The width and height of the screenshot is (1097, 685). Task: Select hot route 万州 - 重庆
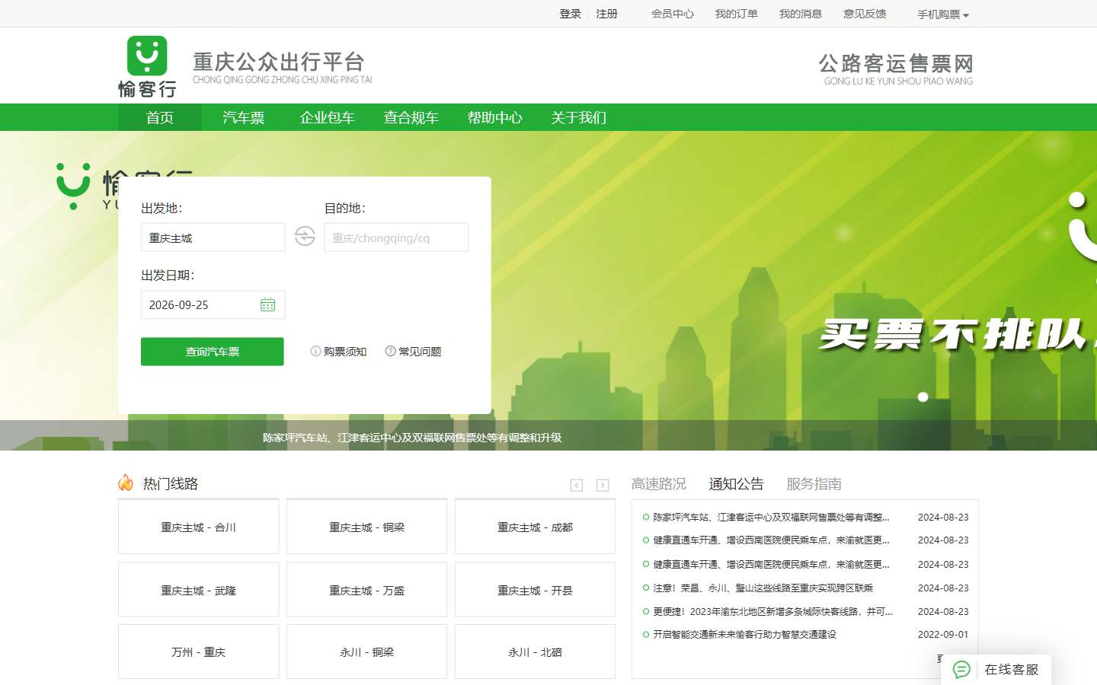click(198, 652)
